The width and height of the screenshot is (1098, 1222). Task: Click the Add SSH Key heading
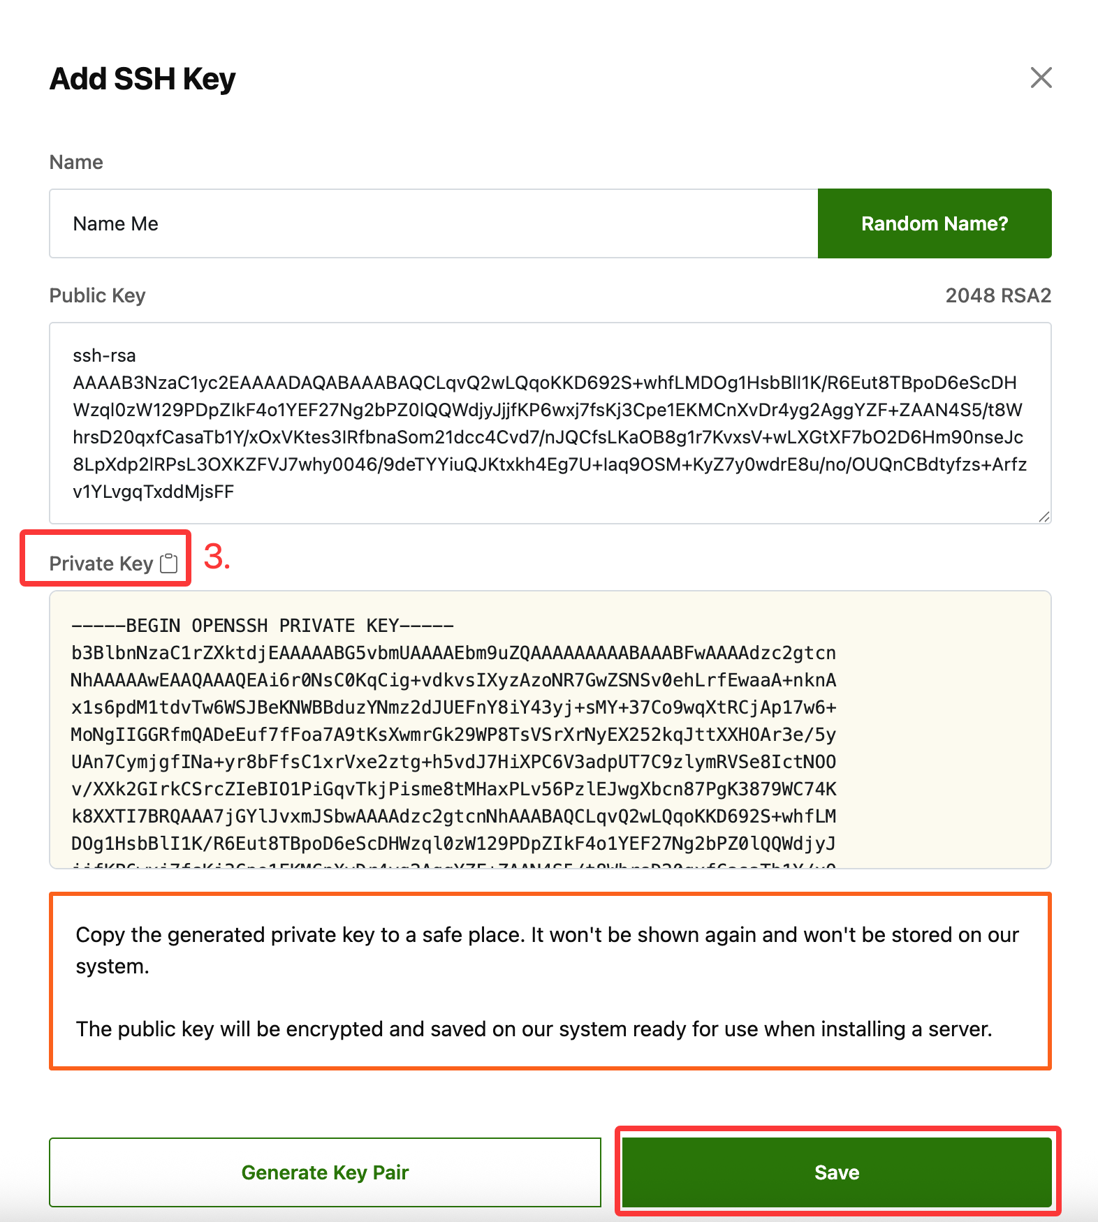coord(142,79)
